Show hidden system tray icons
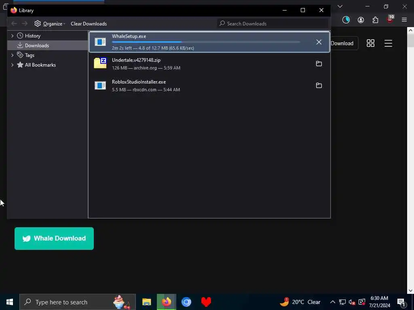 pyautogui.click(x=333, y=302)
